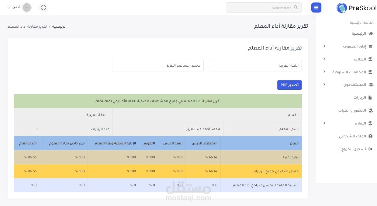Select the النسبة العامة للتحسن row label
This screenshot has width=377, height=206.
[x=266, y=185]
